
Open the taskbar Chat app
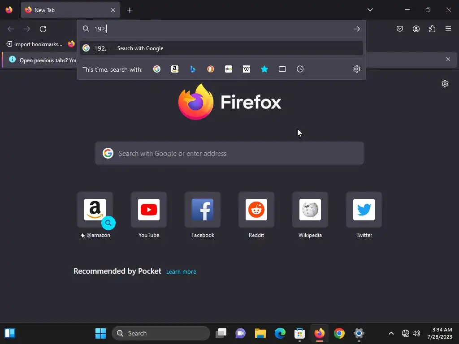(241, 333)
